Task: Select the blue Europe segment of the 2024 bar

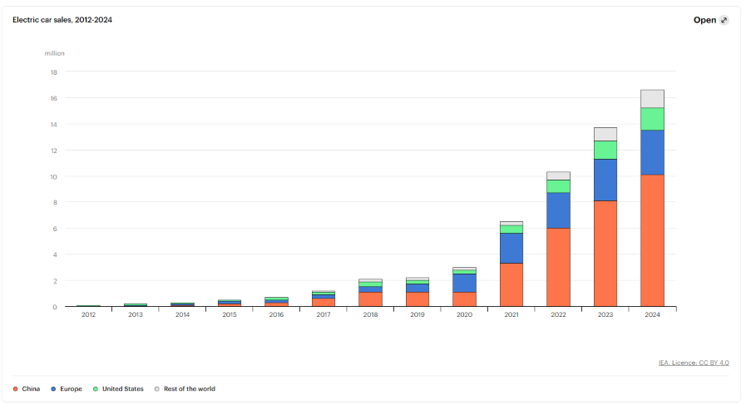Action: point(652,152)
